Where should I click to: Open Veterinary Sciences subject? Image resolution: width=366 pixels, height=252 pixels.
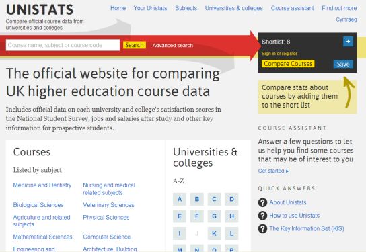tap(108, 205)
